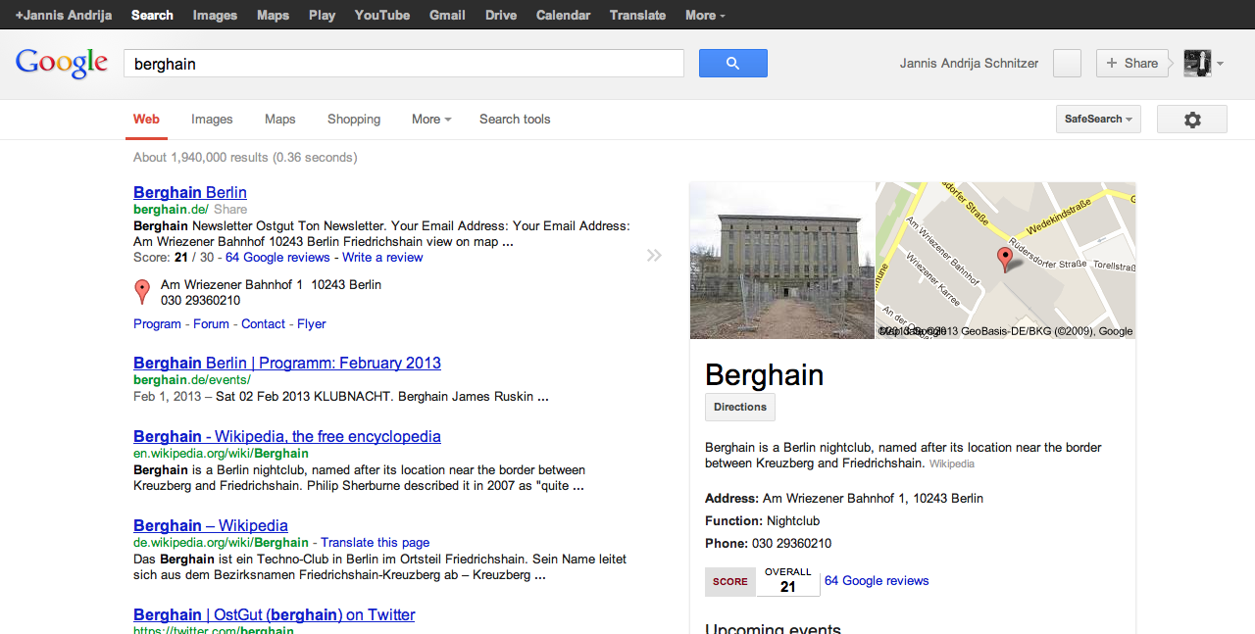Screen dimensions: 1255x634
Task: Select the Web tab
Action: pyautogui.click(x=146, y=120)
